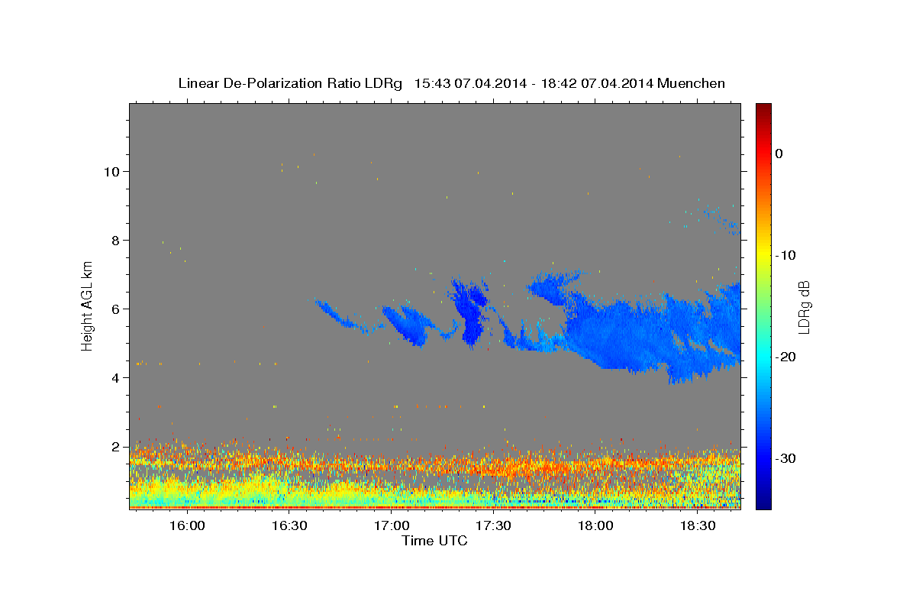Viewport: 916px width, 611px height.
Task: Click the 'Height AGL km' axis label
Action: pos(88,305)
